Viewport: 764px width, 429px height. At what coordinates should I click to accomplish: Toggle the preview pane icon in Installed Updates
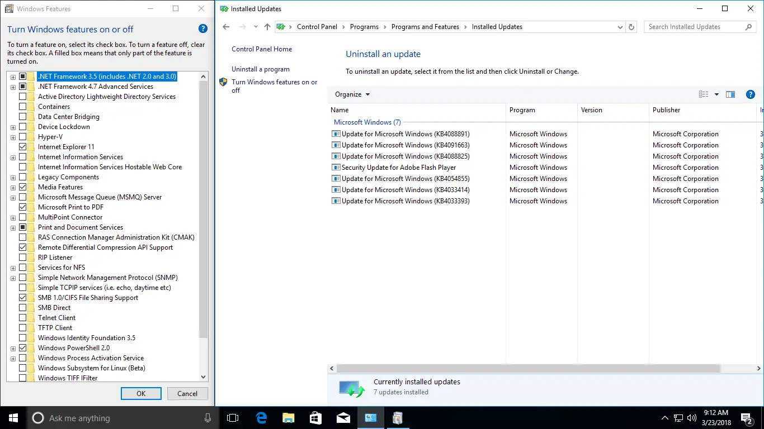click(x=730, y=94)
